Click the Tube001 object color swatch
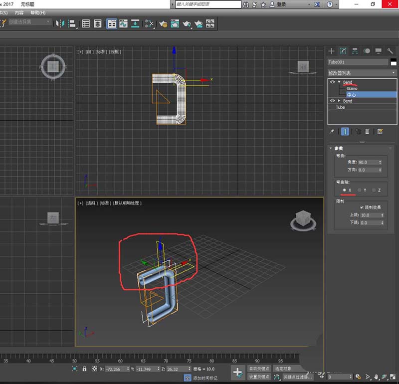Viewport: 399px width, 384px height. [393, 62]
